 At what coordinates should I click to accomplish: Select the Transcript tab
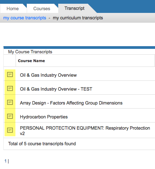click(74, 8)
